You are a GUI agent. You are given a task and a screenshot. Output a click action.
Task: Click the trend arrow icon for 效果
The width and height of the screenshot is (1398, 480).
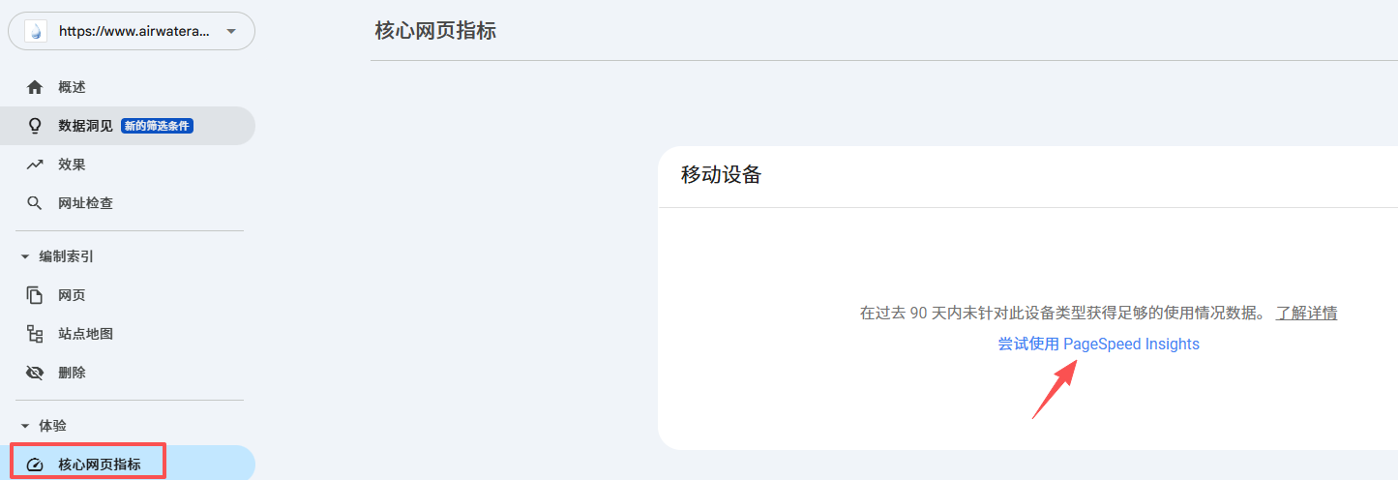click(x=35, y=165)
